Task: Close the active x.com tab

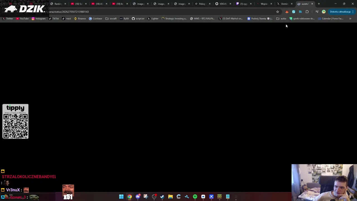Action: 312,4
